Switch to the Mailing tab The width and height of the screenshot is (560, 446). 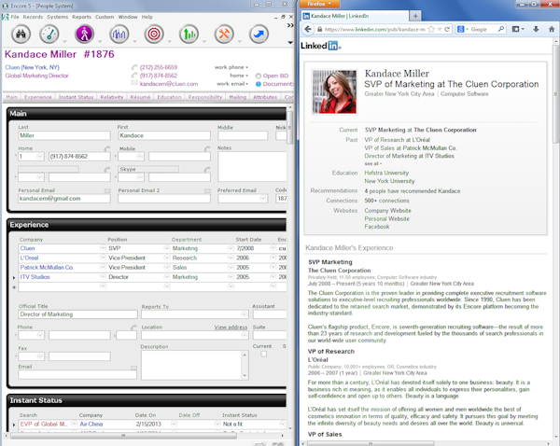[237, 97]
